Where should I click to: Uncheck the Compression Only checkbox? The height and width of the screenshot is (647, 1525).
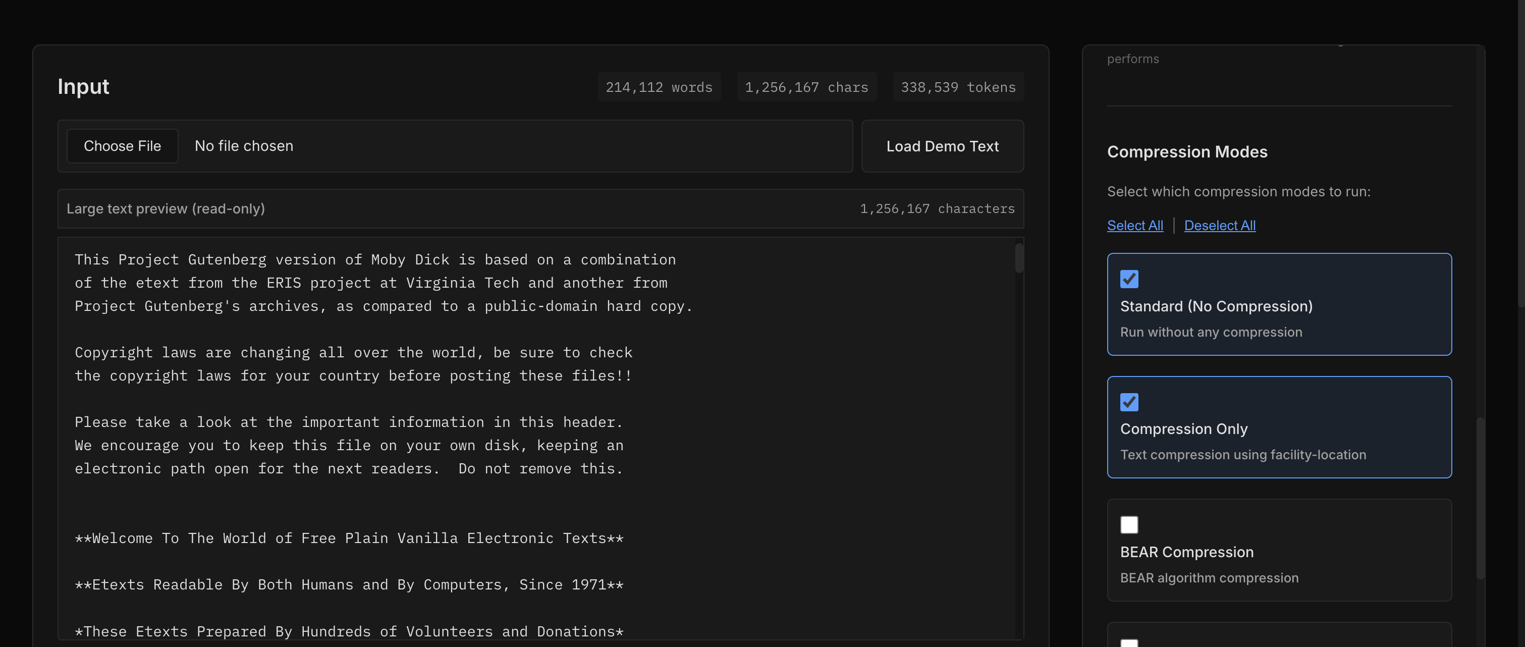[x=1128, y=403]
